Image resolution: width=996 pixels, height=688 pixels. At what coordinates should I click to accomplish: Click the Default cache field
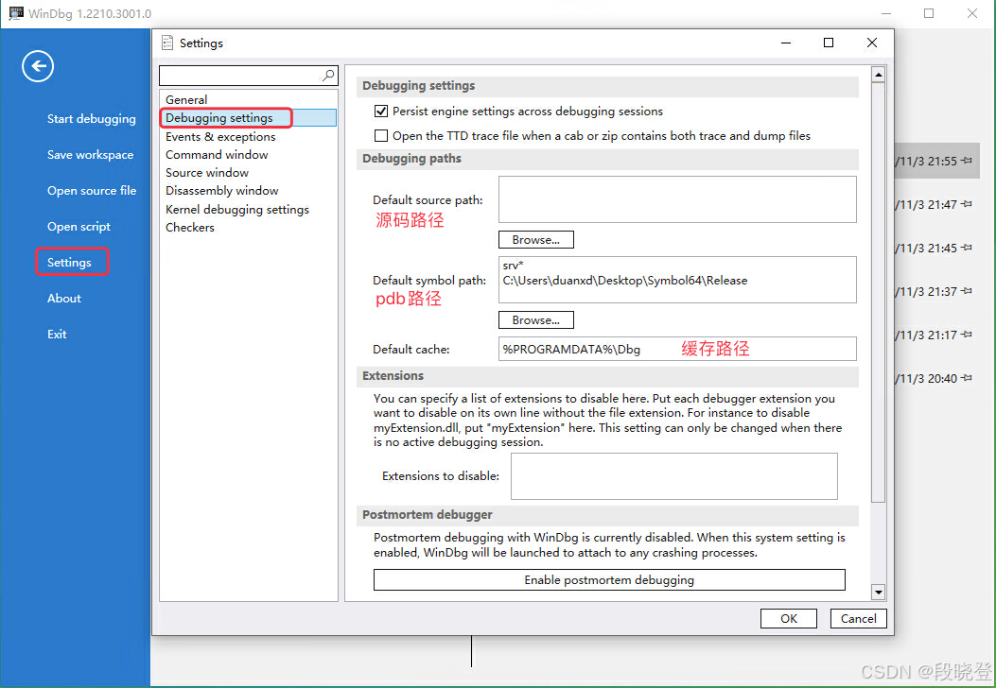coord(677,349)
